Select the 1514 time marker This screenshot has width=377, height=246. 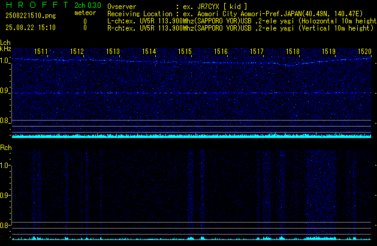point(149,52)
